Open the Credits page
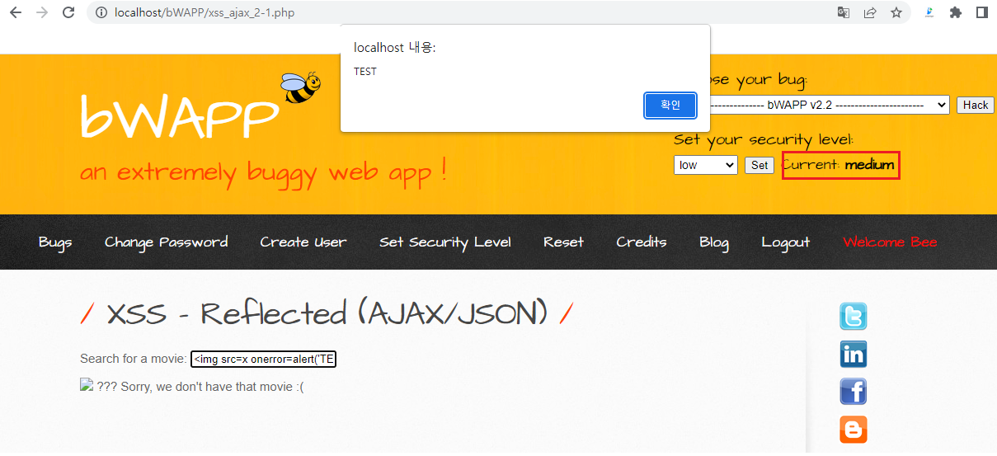The width and height of the screenshot is (997, 456). [642, 242]
